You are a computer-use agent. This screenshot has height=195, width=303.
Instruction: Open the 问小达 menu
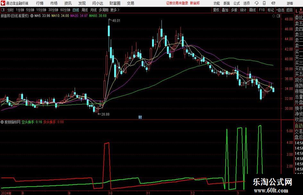tap(97, 3)
